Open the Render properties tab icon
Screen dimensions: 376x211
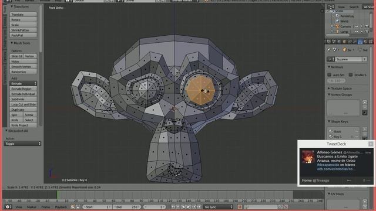click(x=328, y=42)
